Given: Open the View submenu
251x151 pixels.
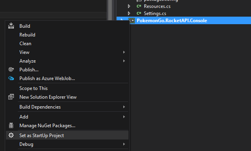Looking at the screenshot, I should point(67,52).
